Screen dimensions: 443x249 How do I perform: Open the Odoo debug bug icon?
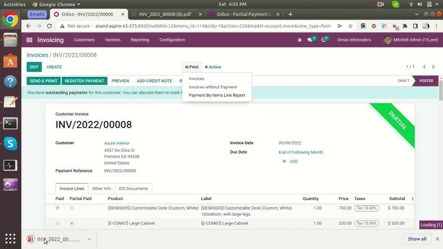300,40
